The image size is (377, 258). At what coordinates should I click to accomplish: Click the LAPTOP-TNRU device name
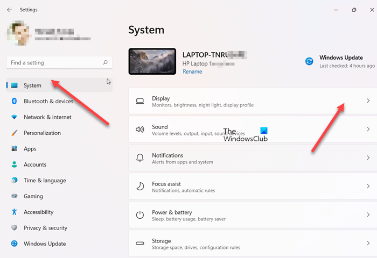point(214,55)
